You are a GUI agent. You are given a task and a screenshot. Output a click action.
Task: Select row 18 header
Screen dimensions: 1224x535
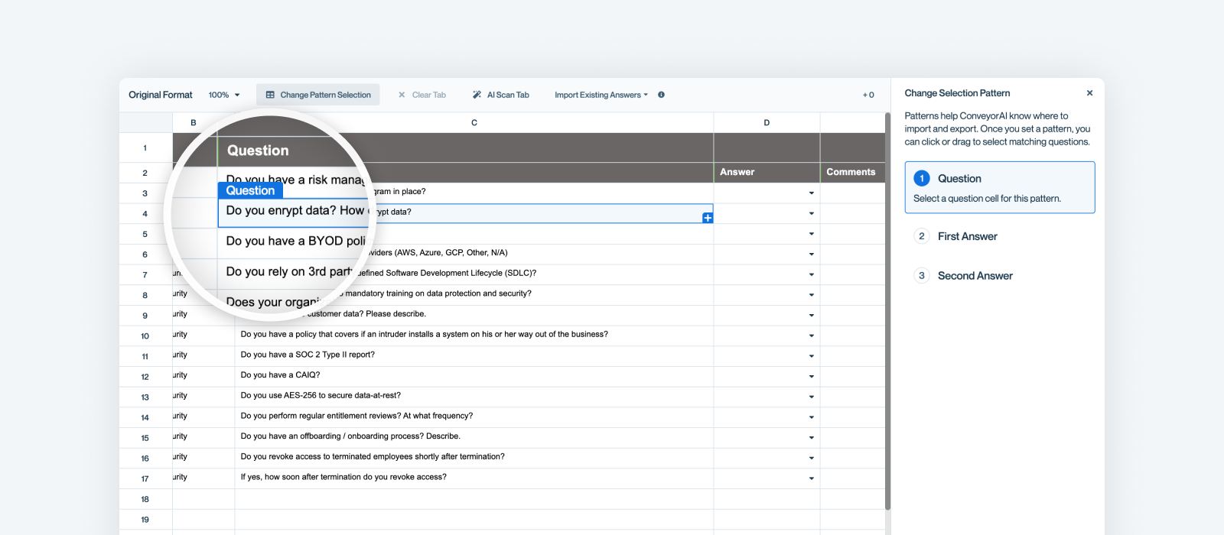coord(145,499)
